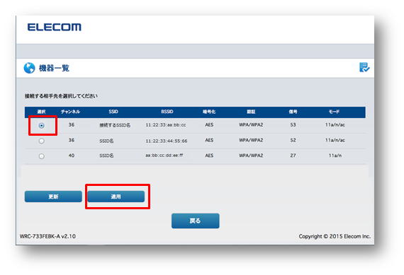Click BSSID aa:bb:cc:dd:ee:ff cell
Image resolution: width=404 pixels, height=275 pixels.
point(164,156)
